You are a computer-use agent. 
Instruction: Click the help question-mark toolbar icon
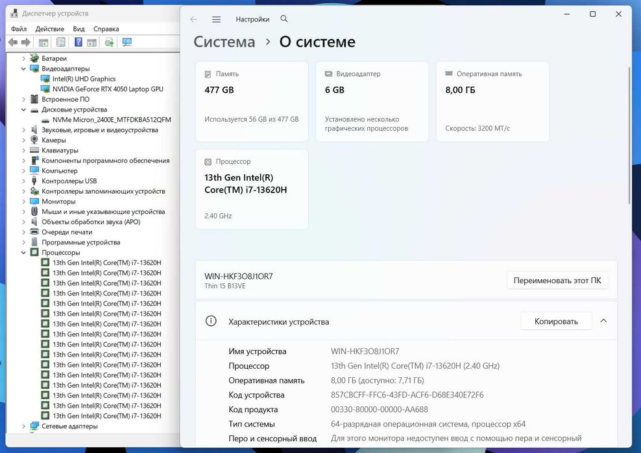click(79, 42)
